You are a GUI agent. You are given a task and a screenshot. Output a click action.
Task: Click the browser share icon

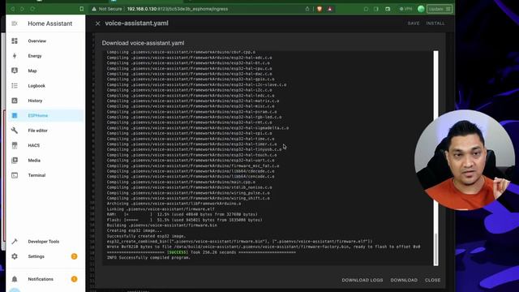click(307, 9)
